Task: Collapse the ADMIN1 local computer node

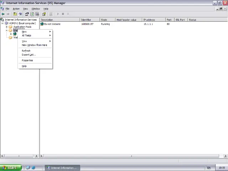Action: 2,23
